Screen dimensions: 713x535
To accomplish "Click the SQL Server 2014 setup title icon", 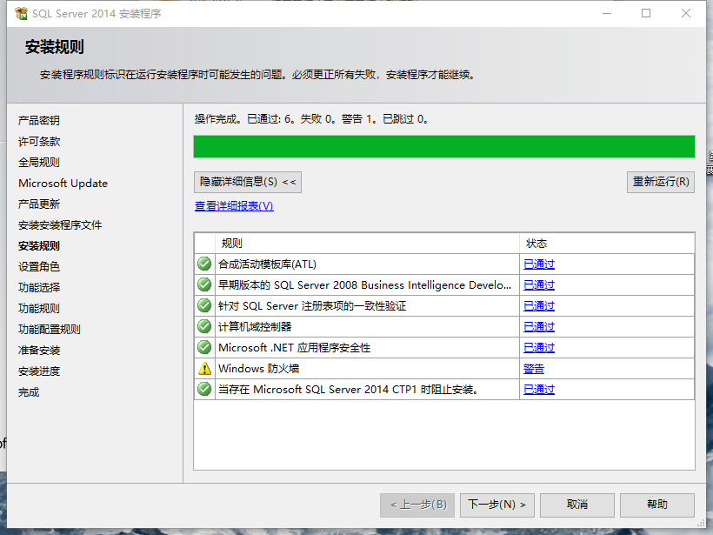I will tap(21, 14).
